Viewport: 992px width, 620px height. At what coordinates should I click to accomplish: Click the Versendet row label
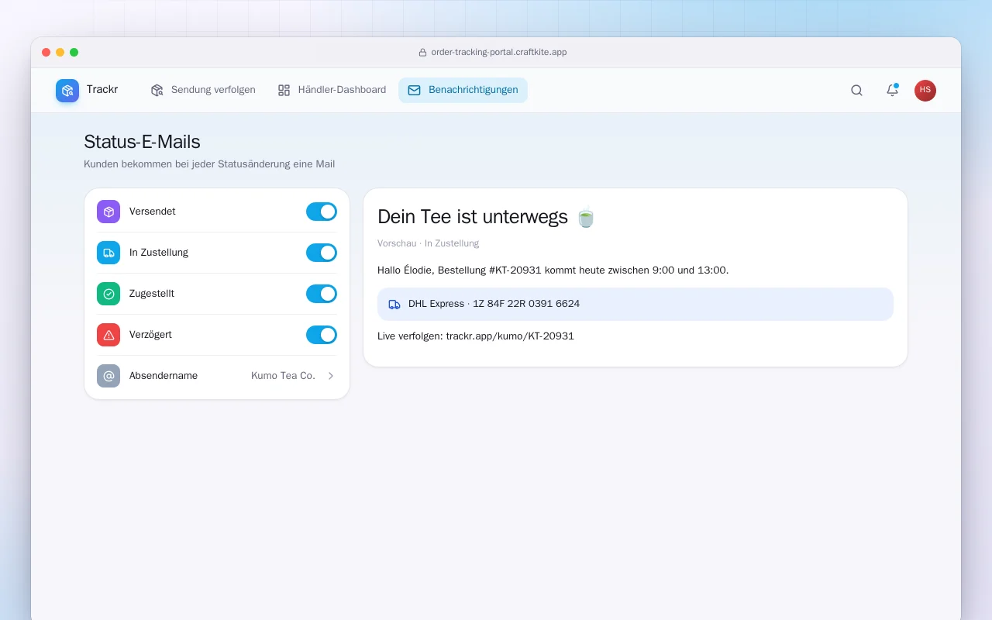pos(153,212)
